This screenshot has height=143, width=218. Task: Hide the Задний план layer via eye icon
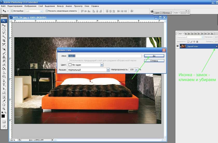point(178,46)
